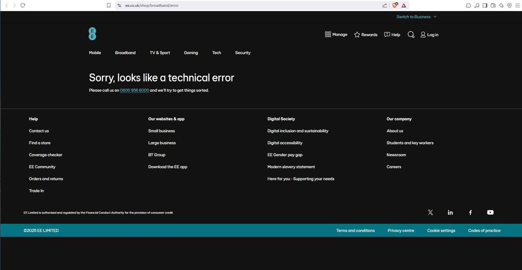Open Students and key workers

click(x=410, y=143)
